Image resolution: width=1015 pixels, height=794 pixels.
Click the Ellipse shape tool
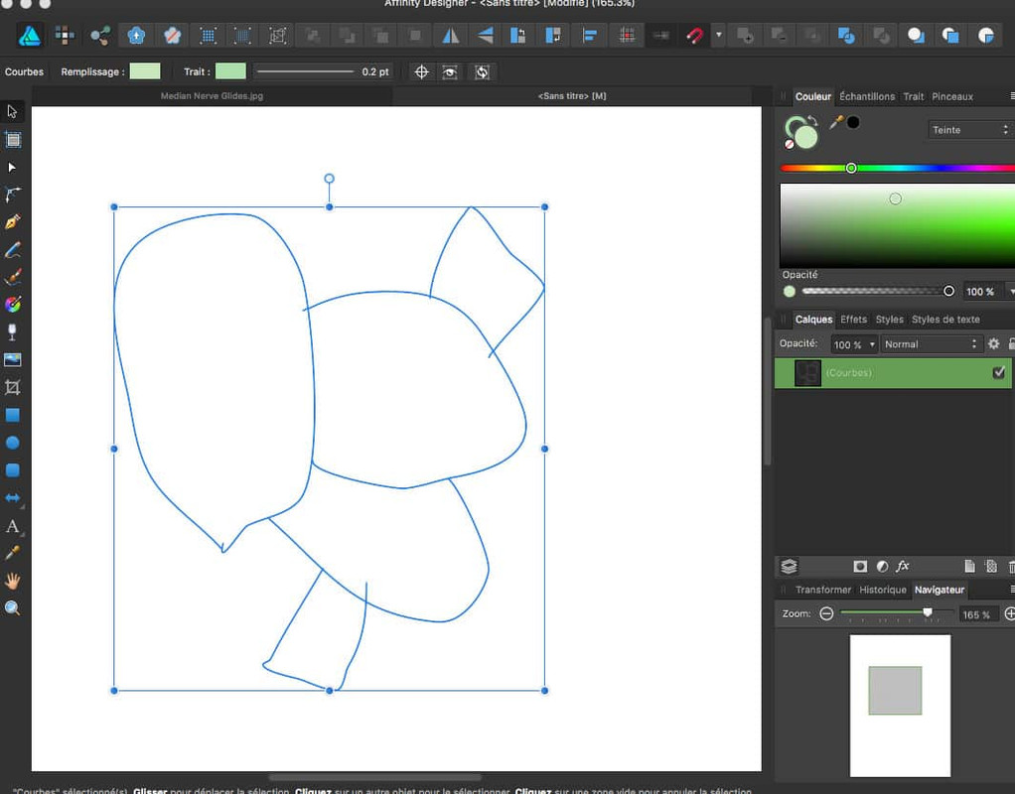point(13,443)
